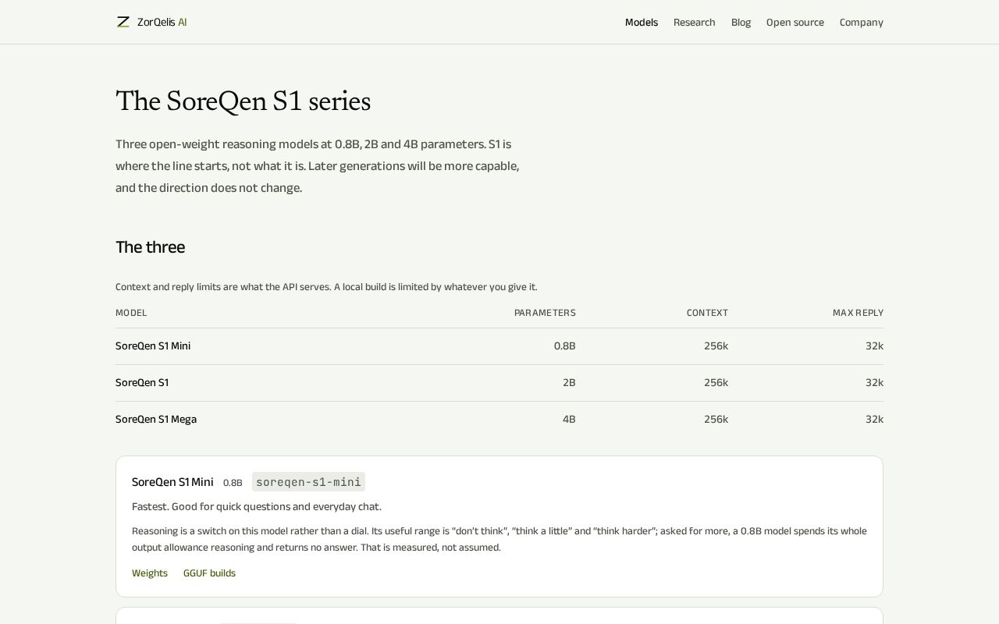This screenshot has width=999, height=624.
Task: Click the ZorQelis Z logo icon
Action: pos(123,22)
